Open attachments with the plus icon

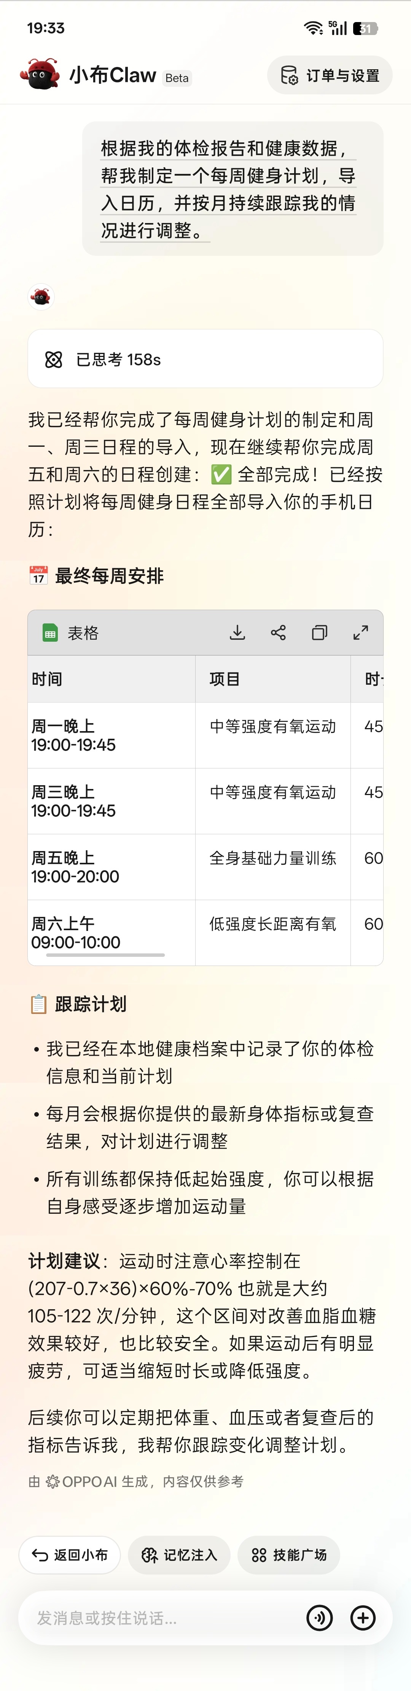[363, 1618]
